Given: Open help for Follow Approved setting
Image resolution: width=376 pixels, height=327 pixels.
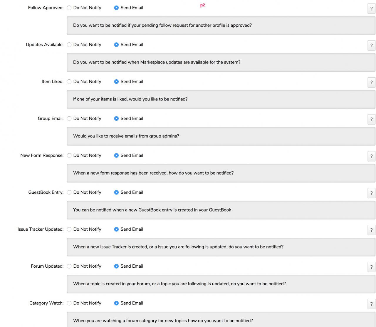Looking at the screenshot, I should coord(371,9).
